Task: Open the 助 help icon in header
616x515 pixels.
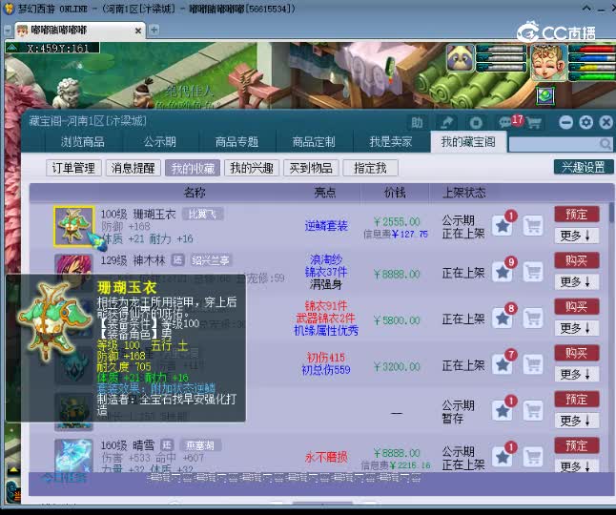Action: (417, 123)
